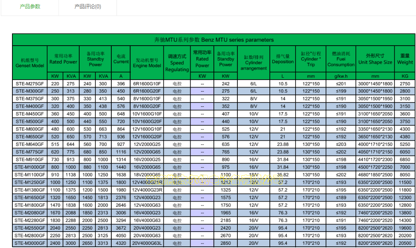Select the Unit Shape Size header cell
The height and width of the screenshot is (248, 416).
click(375, 59)
